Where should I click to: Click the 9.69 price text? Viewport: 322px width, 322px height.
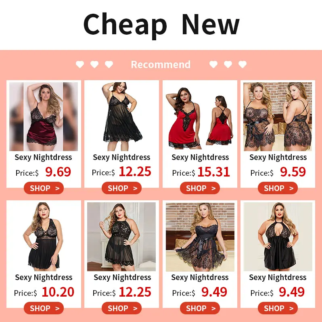(58, 172)
